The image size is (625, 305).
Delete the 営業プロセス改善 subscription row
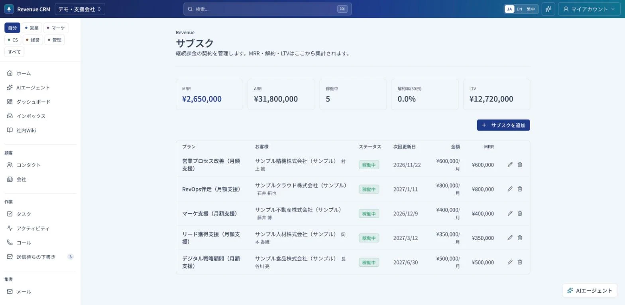click(x=520, y=164)
